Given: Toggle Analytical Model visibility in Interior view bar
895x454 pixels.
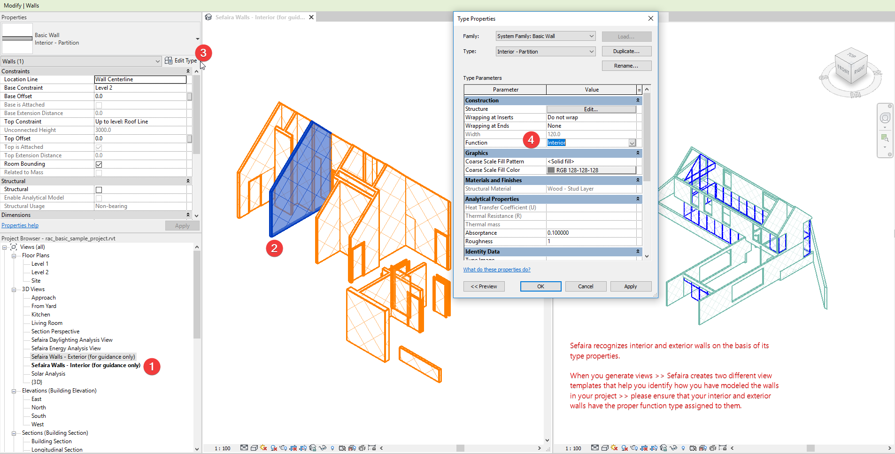Looking at the screenshot, I should tap(352, 448).
